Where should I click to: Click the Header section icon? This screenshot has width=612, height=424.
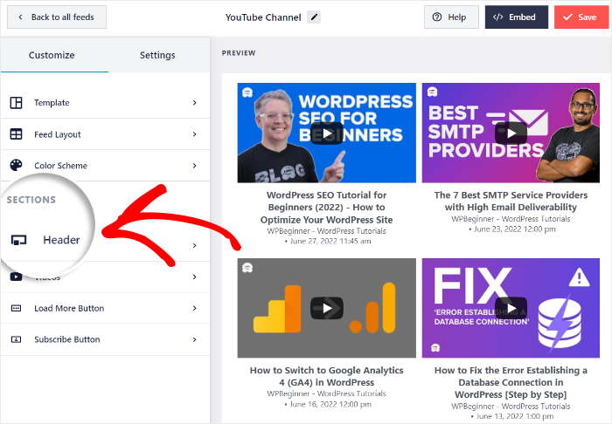[18, 240]
